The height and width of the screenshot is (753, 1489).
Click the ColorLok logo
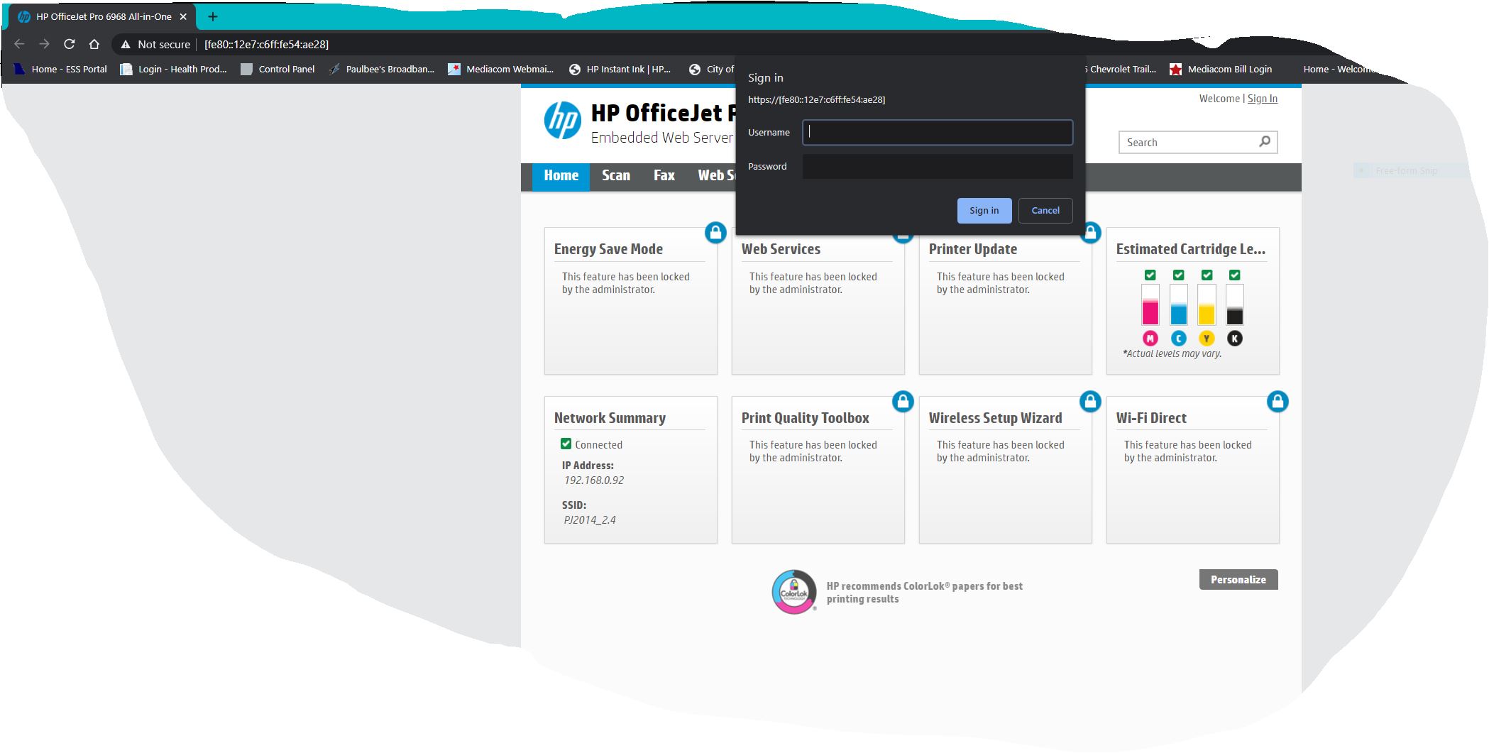click(794, 592)
